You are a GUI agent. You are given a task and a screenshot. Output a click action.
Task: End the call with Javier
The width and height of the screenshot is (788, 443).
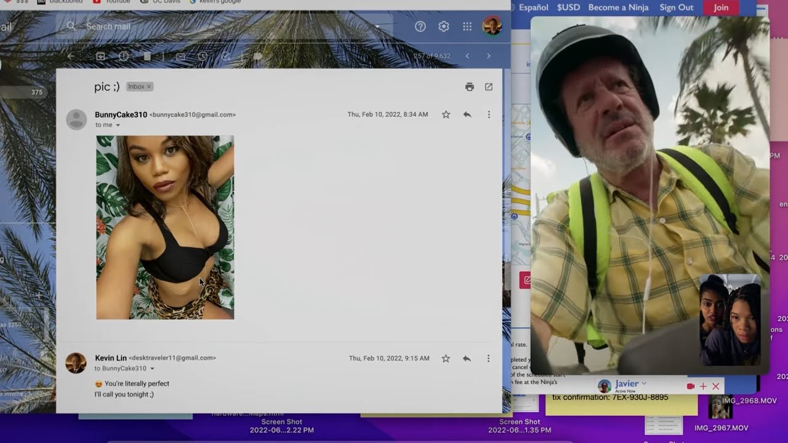[715, 386]
